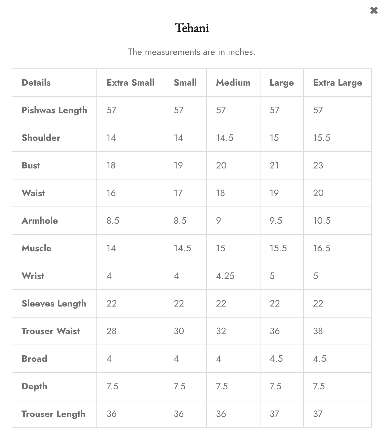Select the Pishwas Length row label
The width and height of the screenshot is (383, 432).
[54, 110]
